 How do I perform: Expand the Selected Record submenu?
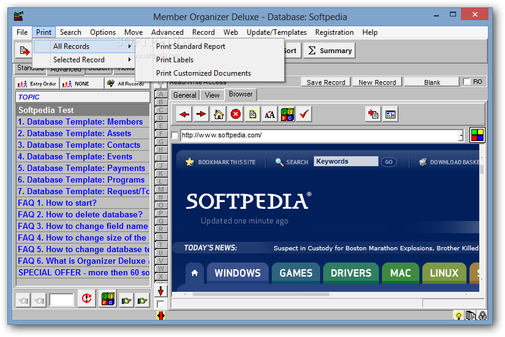pyautogui.click(x=84, y=60)
